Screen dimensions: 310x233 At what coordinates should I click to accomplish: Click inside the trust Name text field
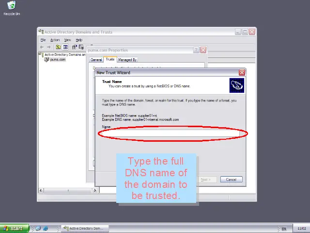click(x=172, y=133)
